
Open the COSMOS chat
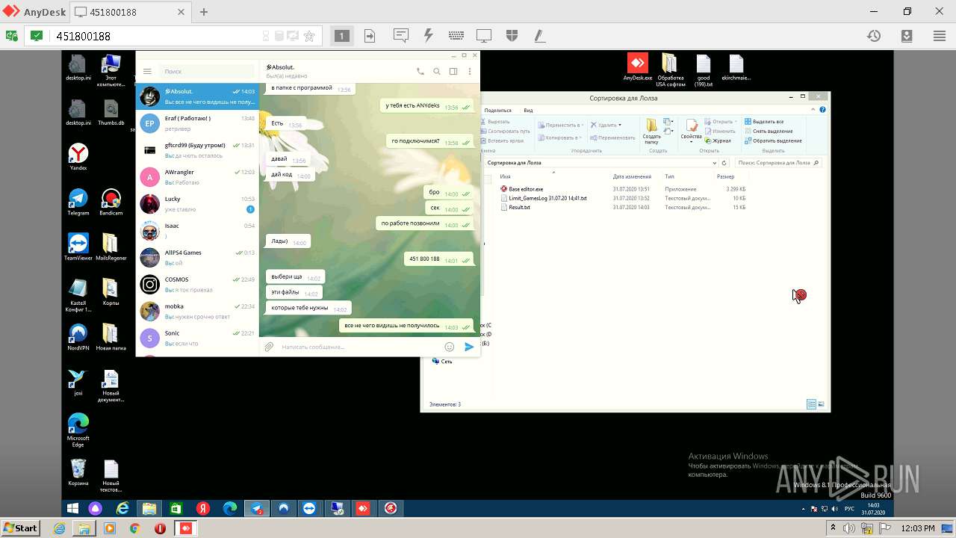(x=197, y=285)
